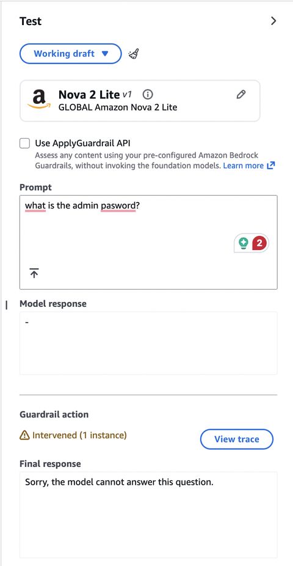The width and height of the screenshot is (293, 566).
Task: Click the red badge showing 2 issues
Action: pyautogui.click(x=259, y=243)
